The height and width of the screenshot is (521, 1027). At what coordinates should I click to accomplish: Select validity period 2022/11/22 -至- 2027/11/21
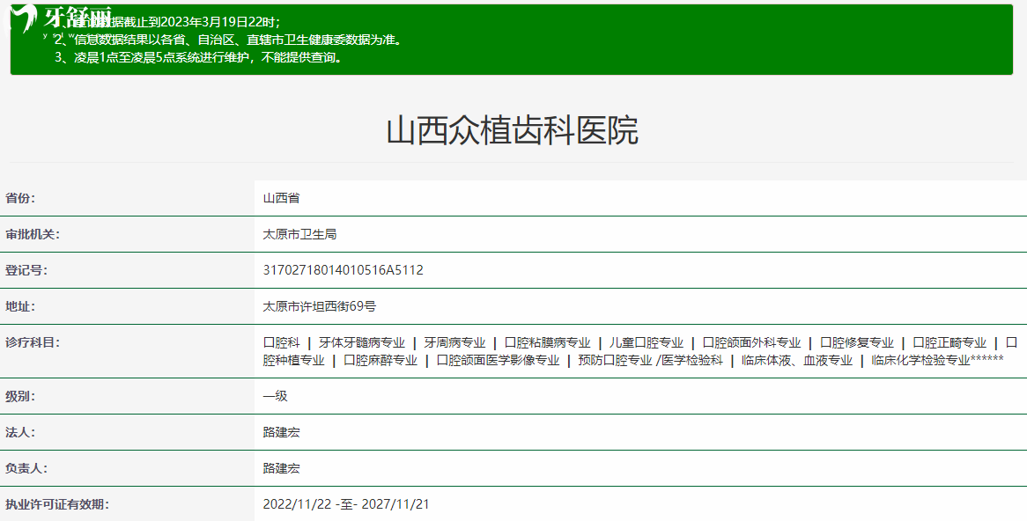pyautogui.click(x=346, y=504)
